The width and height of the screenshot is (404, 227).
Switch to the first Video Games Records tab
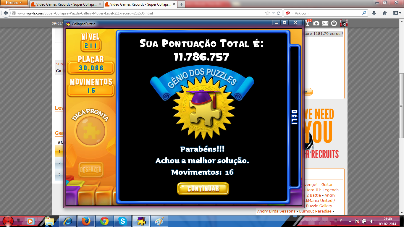coord(66,4)
